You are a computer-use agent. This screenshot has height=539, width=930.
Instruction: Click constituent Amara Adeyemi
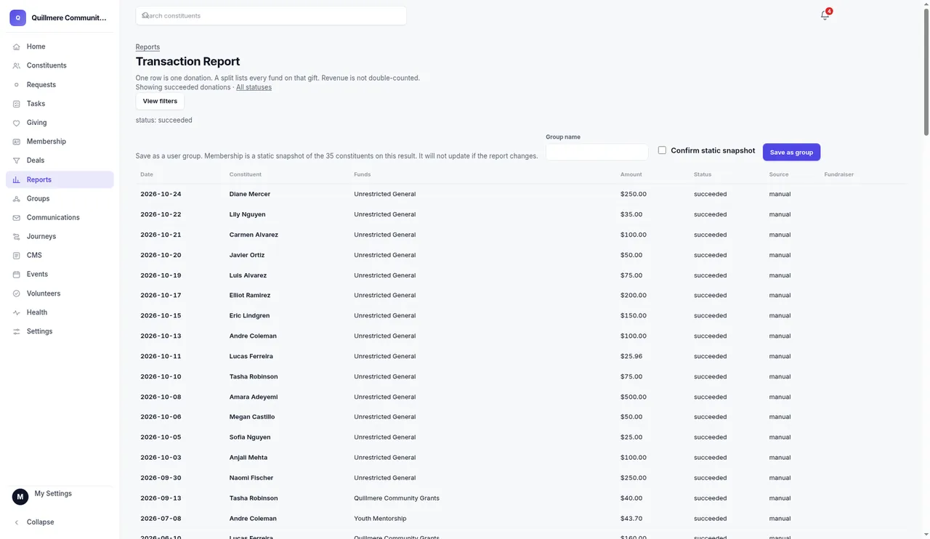[254, 397]
